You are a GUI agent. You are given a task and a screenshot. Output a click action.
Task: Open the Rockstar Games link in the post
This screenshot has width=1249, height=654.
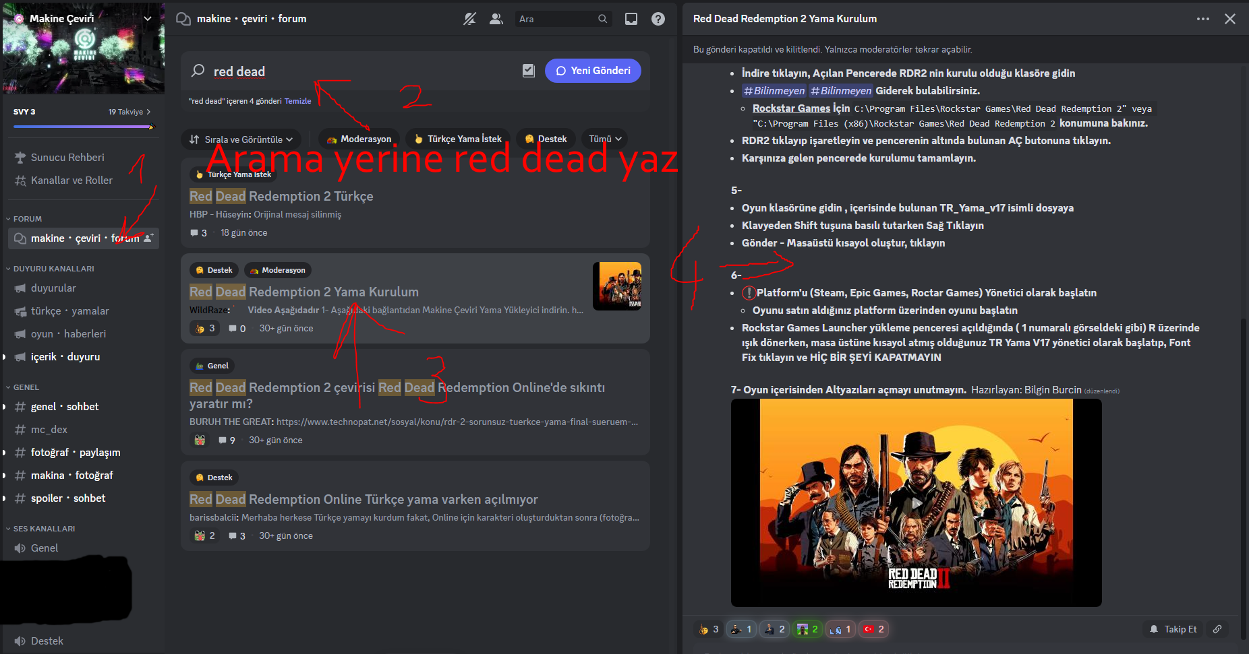tap(791, 108)
